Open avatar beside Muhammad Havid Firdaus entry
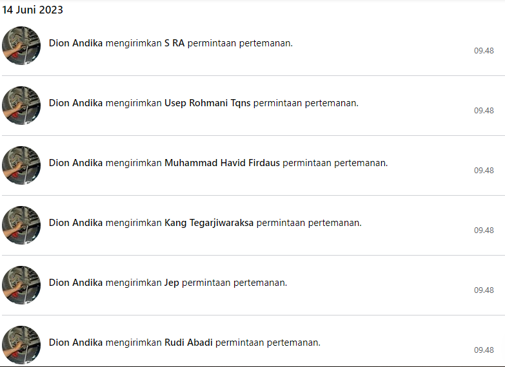Screen dimensions: 505x367 tap(21, 165)
